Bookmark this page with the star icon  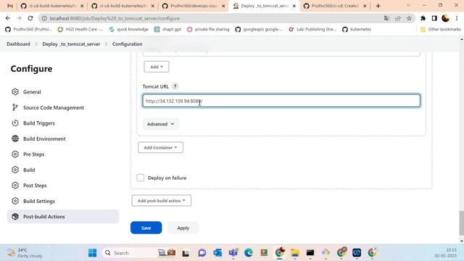point(409,18)
